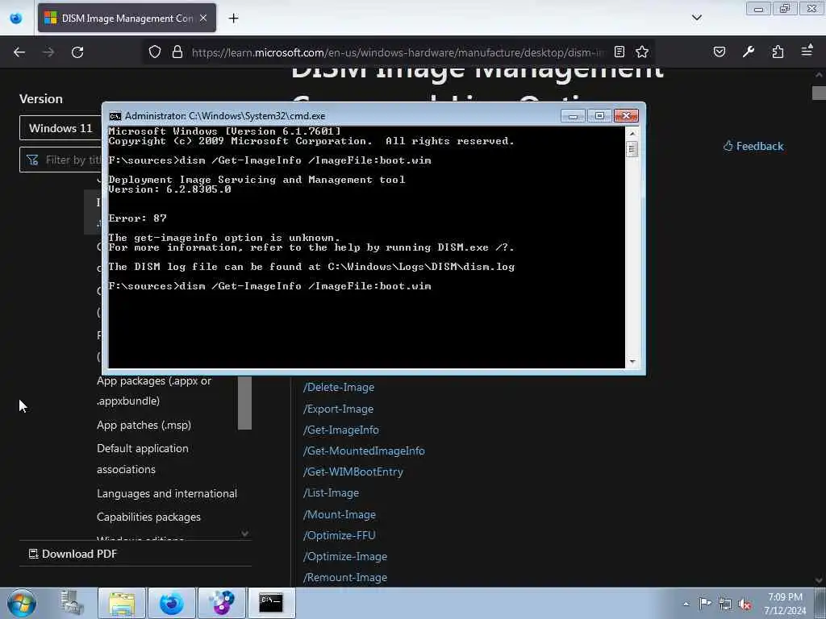Expand the sidebar list down chevron
The height and width of the screenshot is (619, 826).
click(x=245, y=534)
